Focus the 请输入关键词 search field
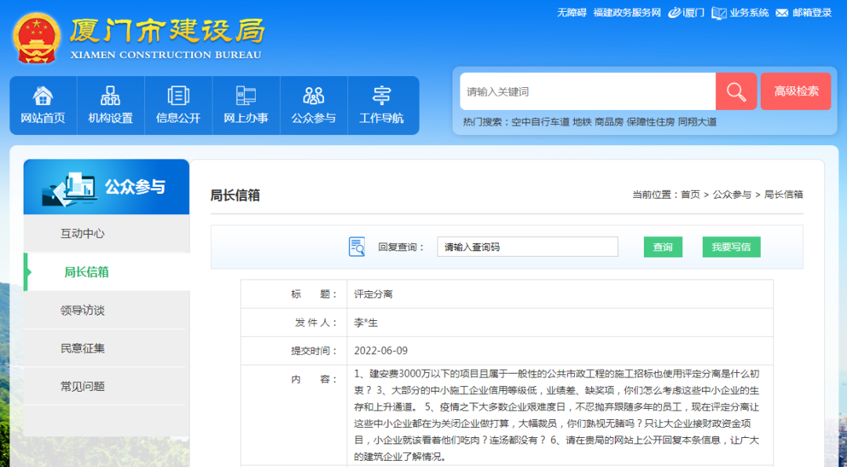 587,92
